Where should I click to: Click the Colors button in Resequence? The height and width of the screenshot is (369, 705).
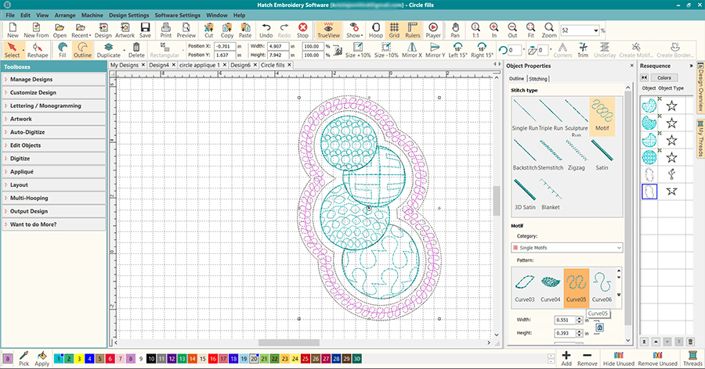[x=663, y=78]
